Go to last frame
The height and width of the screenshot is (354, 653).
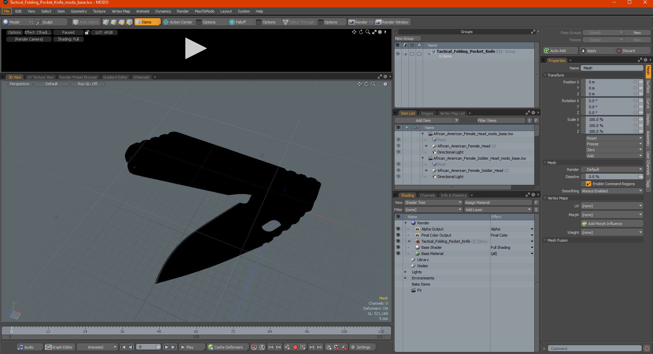coord(174,347)
